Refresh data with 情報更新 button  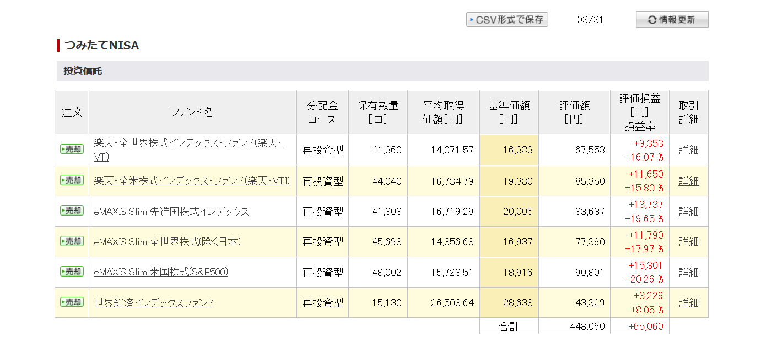tap(672, 20)
